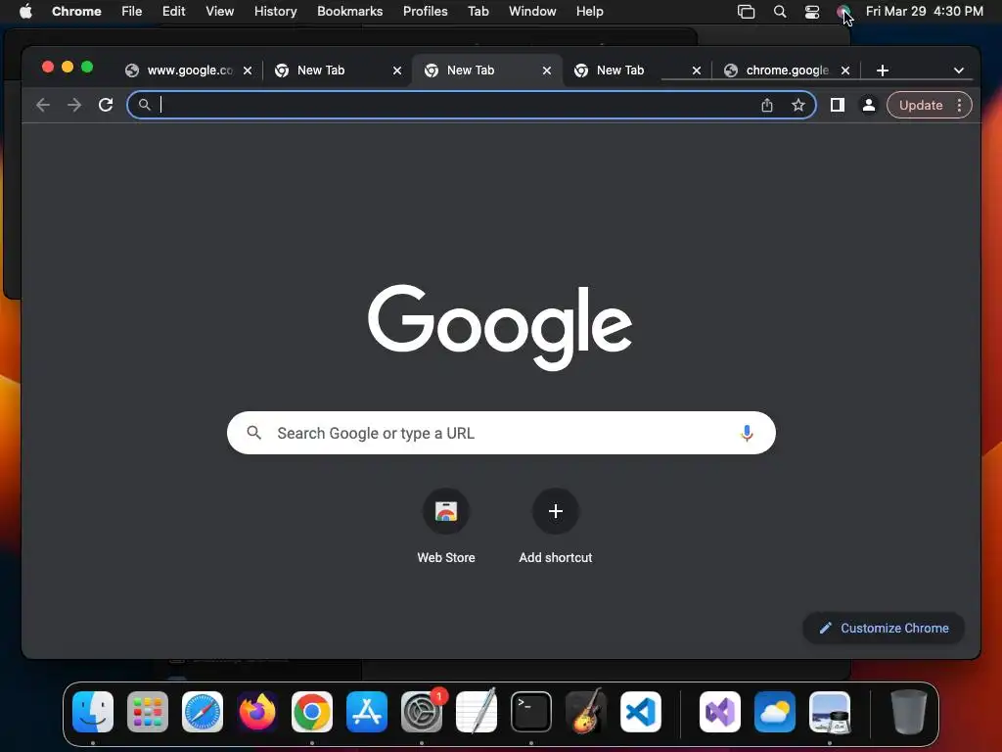Open System Settings from the dock
Image resolution: width=1002 pixels, height=752 pixels.
click(422, 712)
